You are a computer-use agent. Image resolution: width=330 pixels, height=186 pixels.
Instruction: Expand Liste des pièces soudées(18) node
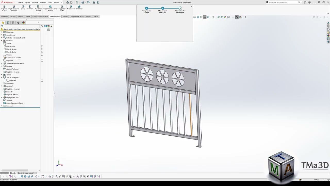pos(2,38)
